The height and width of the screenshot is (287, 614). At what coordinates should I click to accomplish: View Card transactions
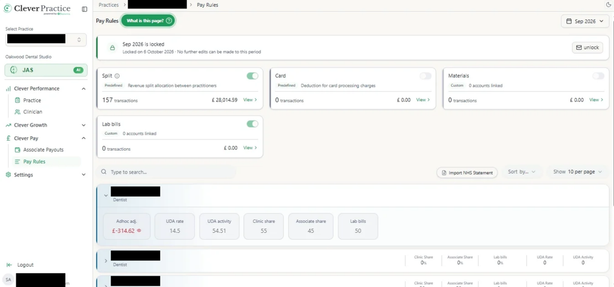coord(423,100)
